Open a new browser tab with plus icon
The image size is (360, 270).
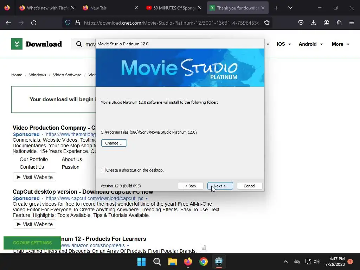tap(276, 8)
